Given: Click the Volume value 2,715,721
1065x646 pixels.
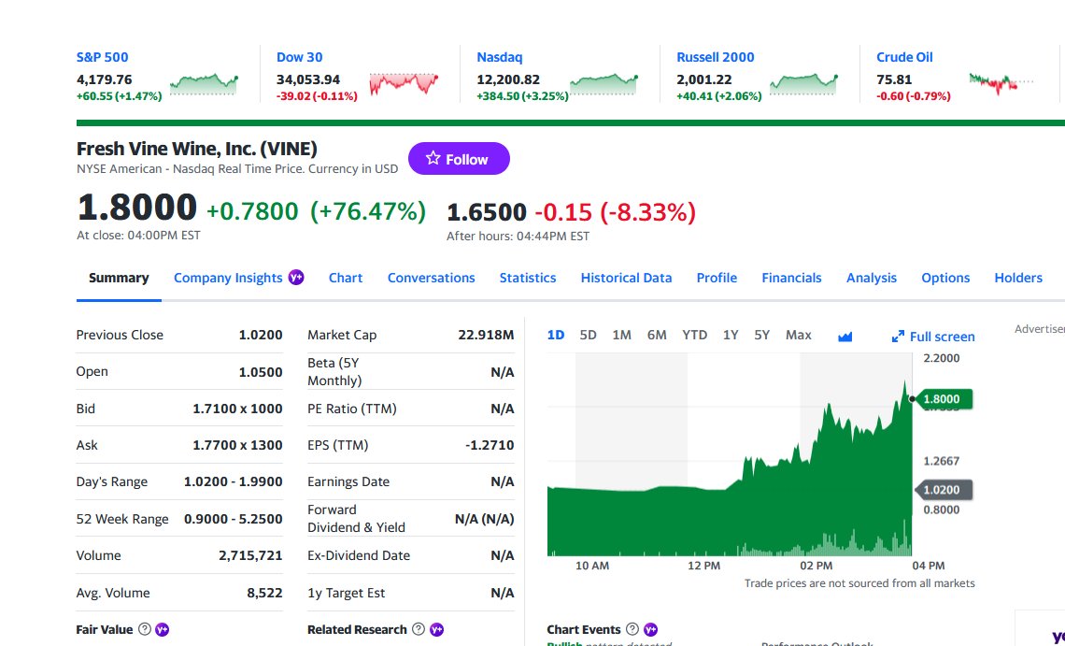Looking at the screenshot, I should tap(250, 555).
